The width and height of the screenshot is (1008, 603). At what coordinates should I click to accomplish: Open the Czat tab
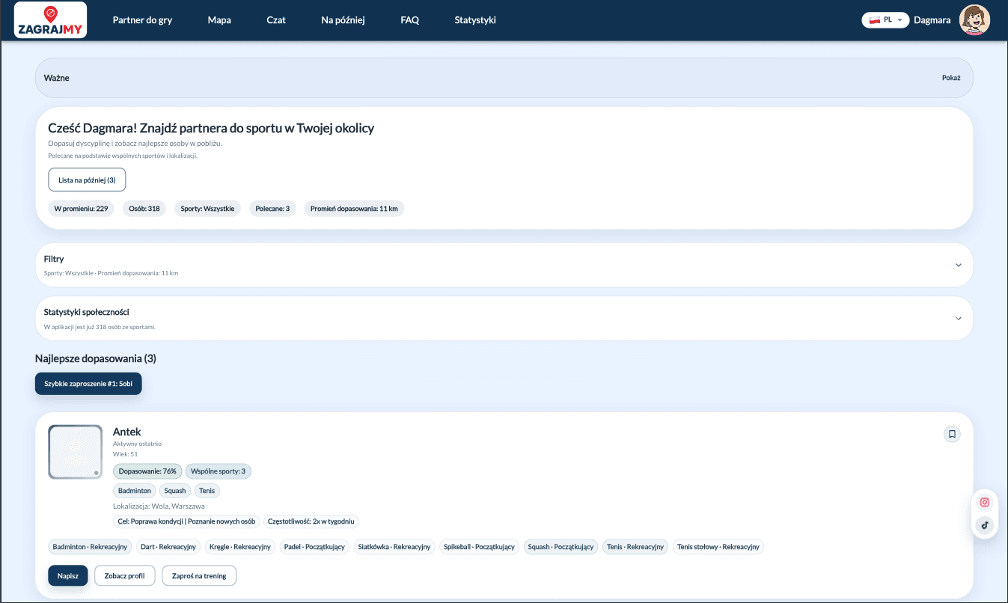[276, 20]
